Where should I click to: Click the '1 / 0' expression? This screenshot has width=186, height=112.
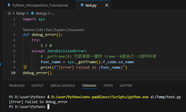[46, 46]
